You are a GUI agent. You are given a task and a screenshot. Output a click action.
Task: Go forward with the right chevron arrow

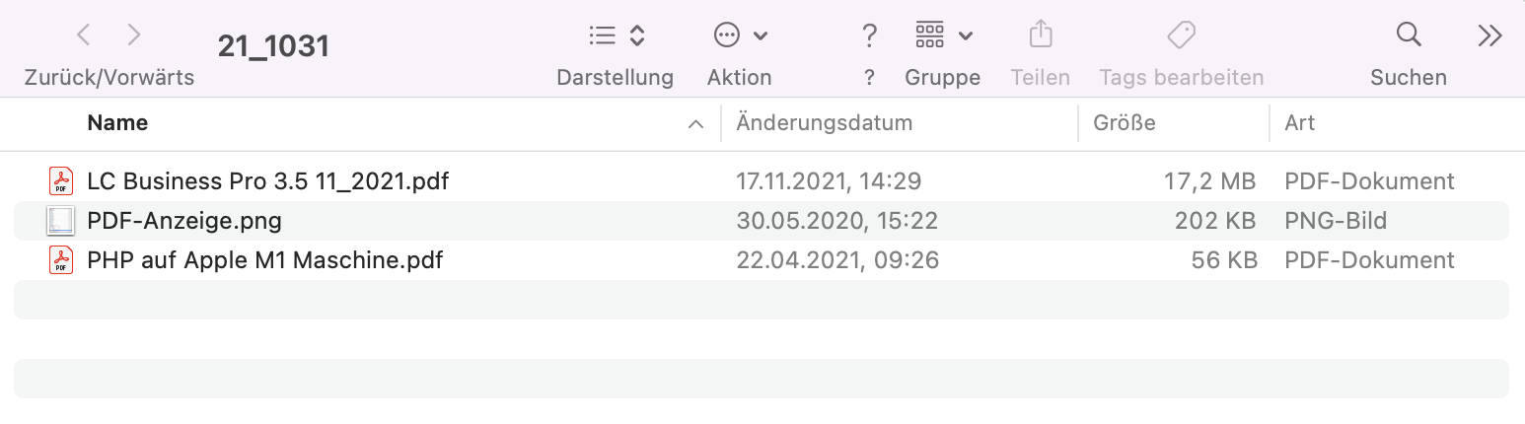[134, 35]
